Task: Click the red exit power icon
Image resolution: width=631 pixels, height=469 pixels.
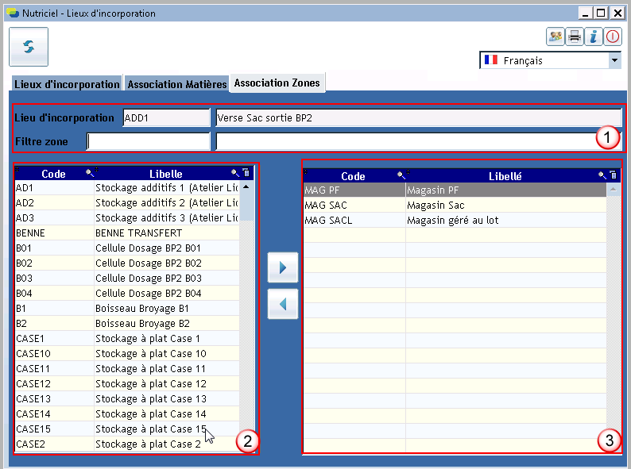Action: pyautogui.click(x=613, y=37)
